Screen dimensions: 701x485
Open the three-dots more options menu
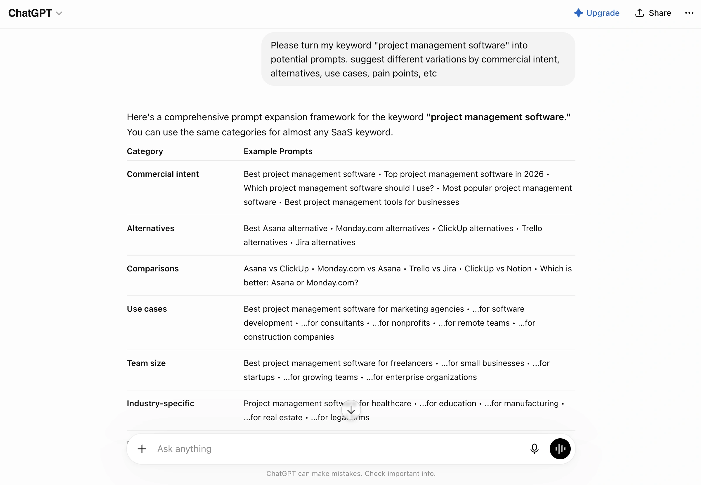click(689, 13)
